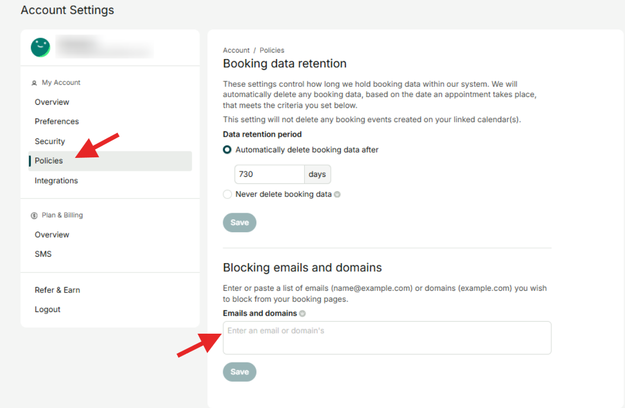Open Integrations settings

point(56,181)
